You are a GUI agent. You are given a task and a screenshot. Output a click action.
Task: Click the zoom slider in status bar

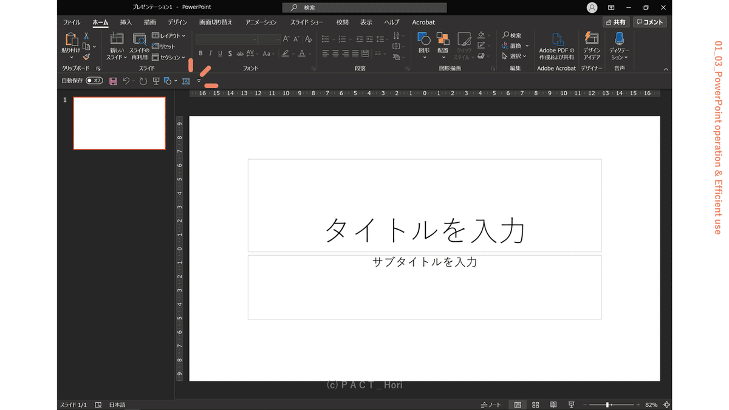[x=608, y=405]
